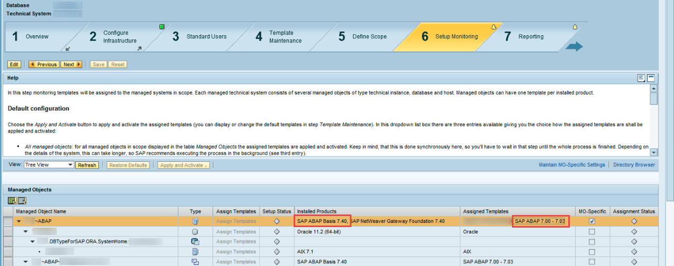674x266 pixels.
Task: Go to step 1 Overview
Action: coord(37,37)
